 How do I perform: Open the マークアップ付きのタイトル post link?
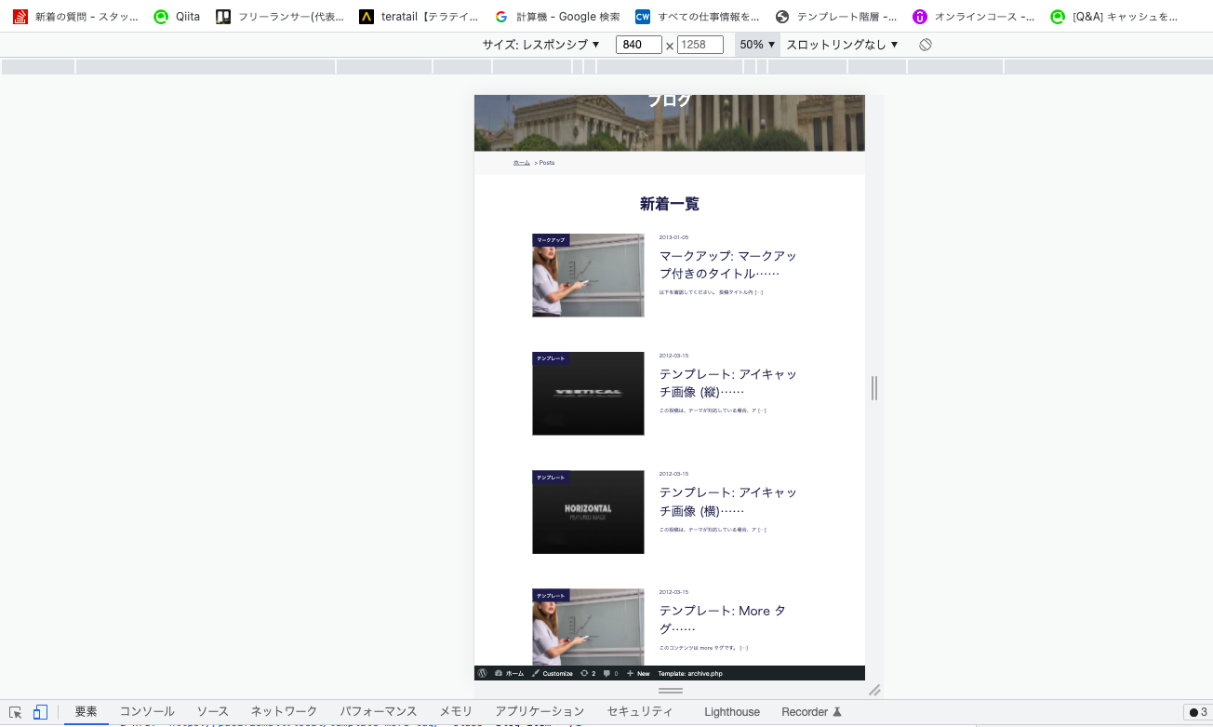click(x=726, y=264)
